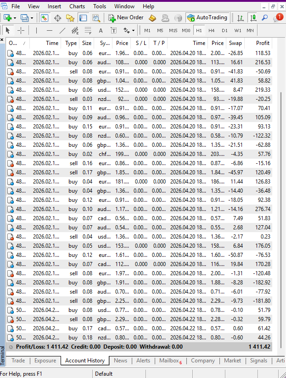
Task: Open the Window menu
Action: pyautogui.click(x=124, y=6)
